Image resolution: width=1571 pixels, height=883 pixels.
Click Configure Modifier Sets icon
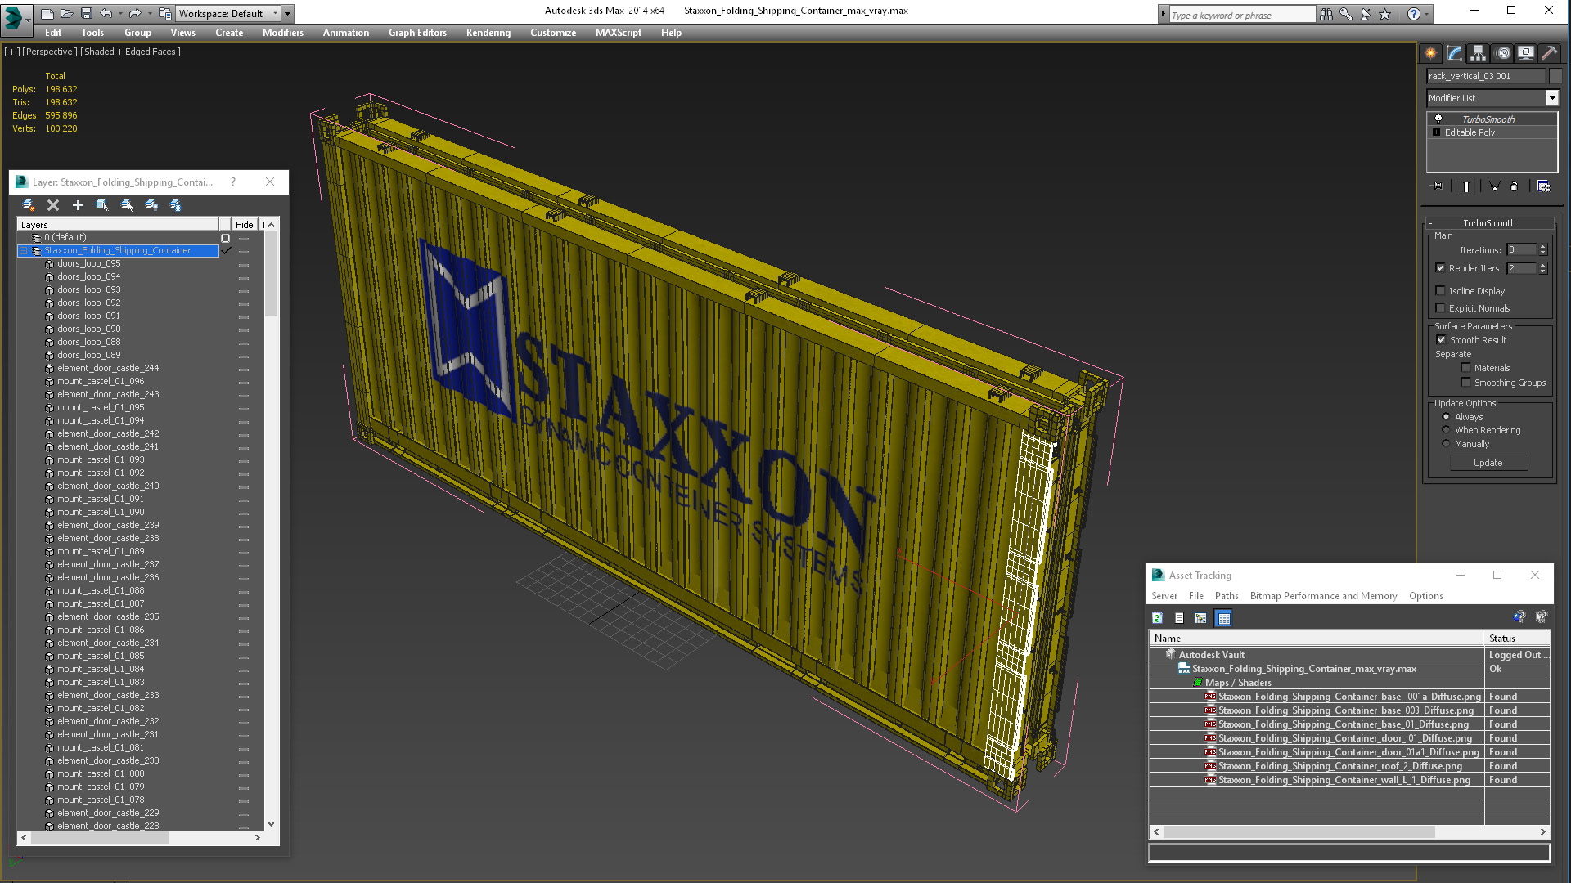pyautogui.click(x=1543, y=186)
